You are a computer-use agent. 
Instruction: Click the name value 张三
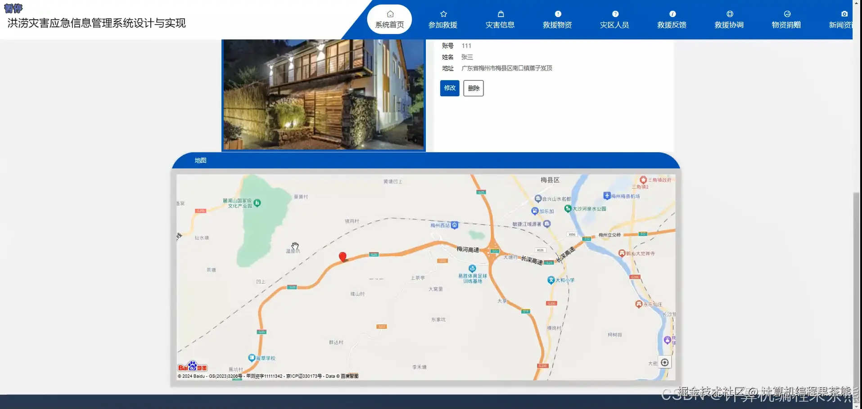point(467,57)
